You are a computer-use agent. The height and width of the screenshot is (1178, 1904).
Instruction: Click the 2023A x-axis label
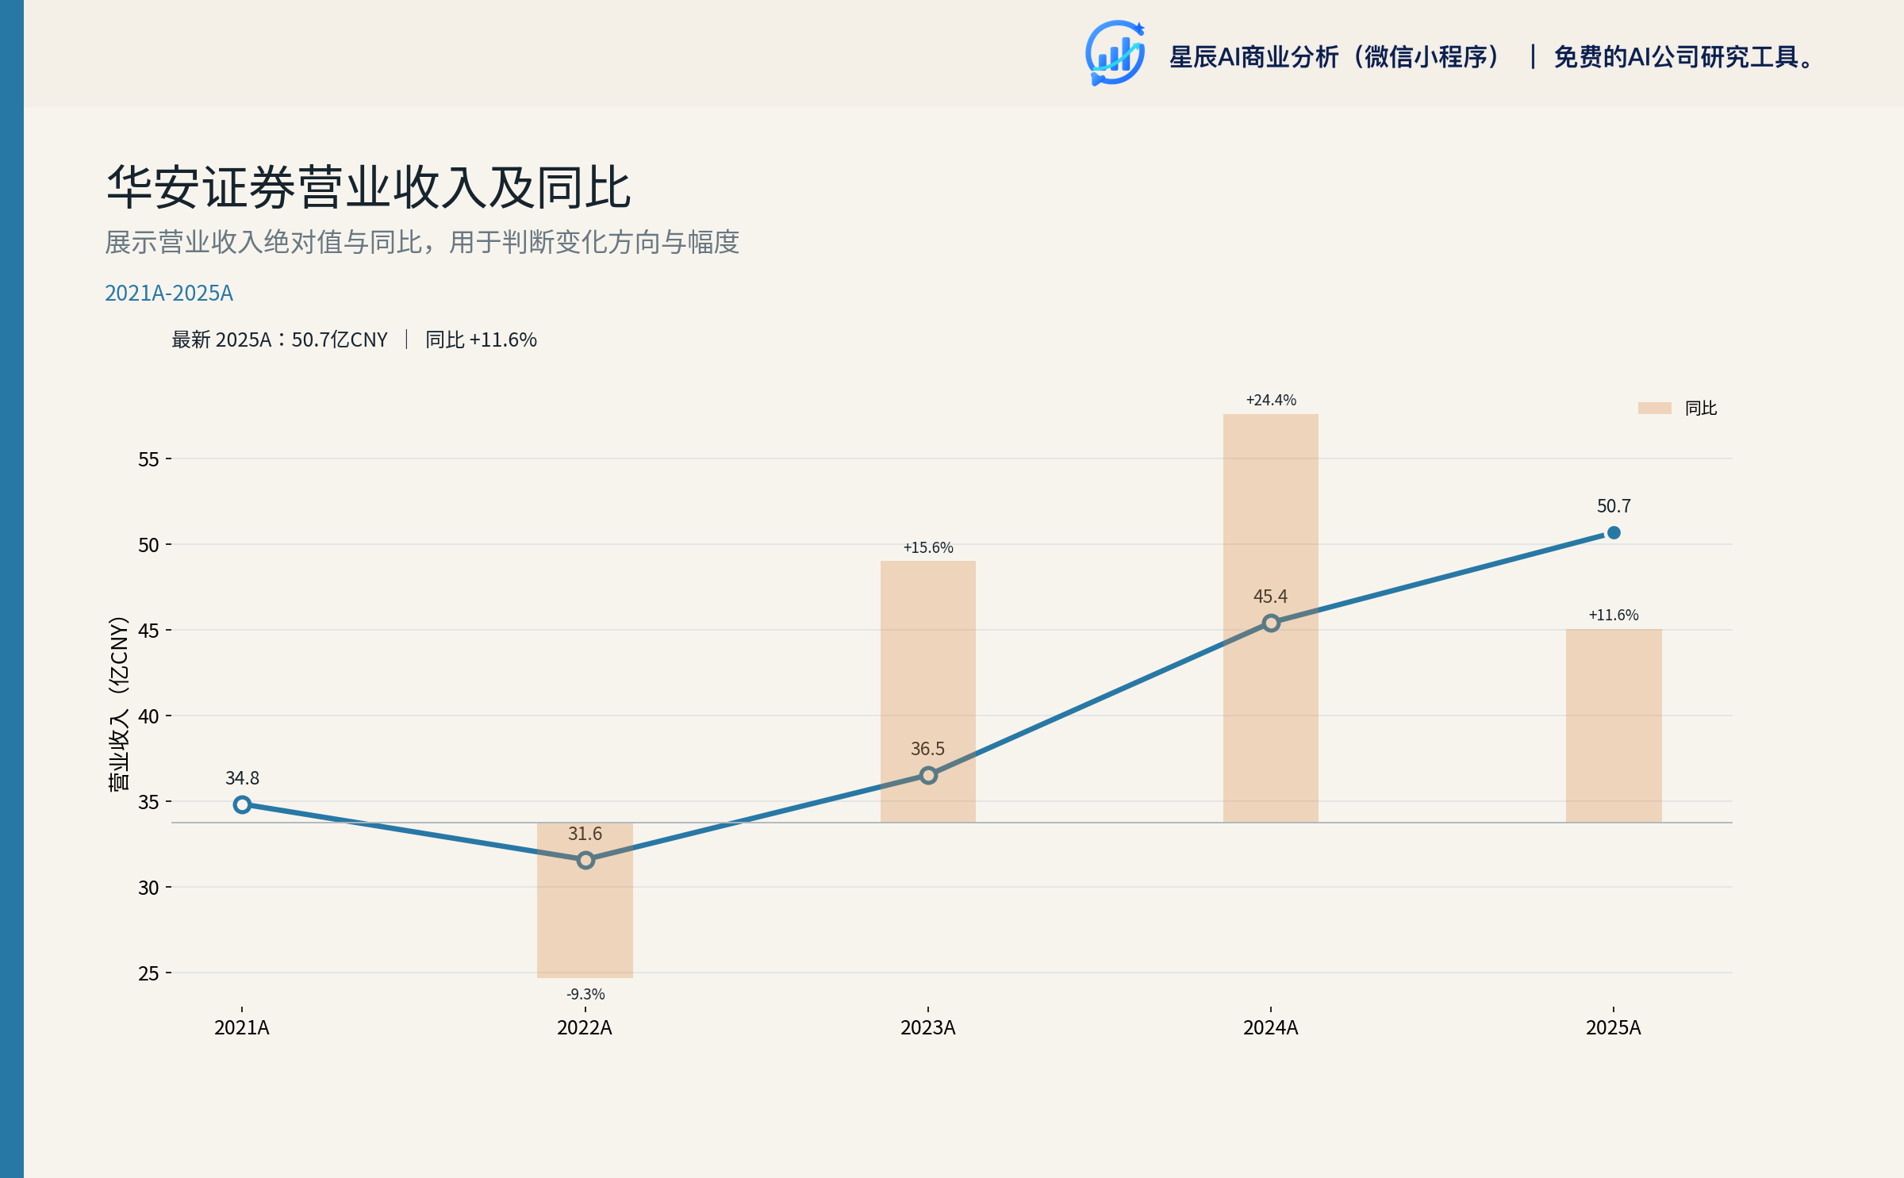[928, 1027]
